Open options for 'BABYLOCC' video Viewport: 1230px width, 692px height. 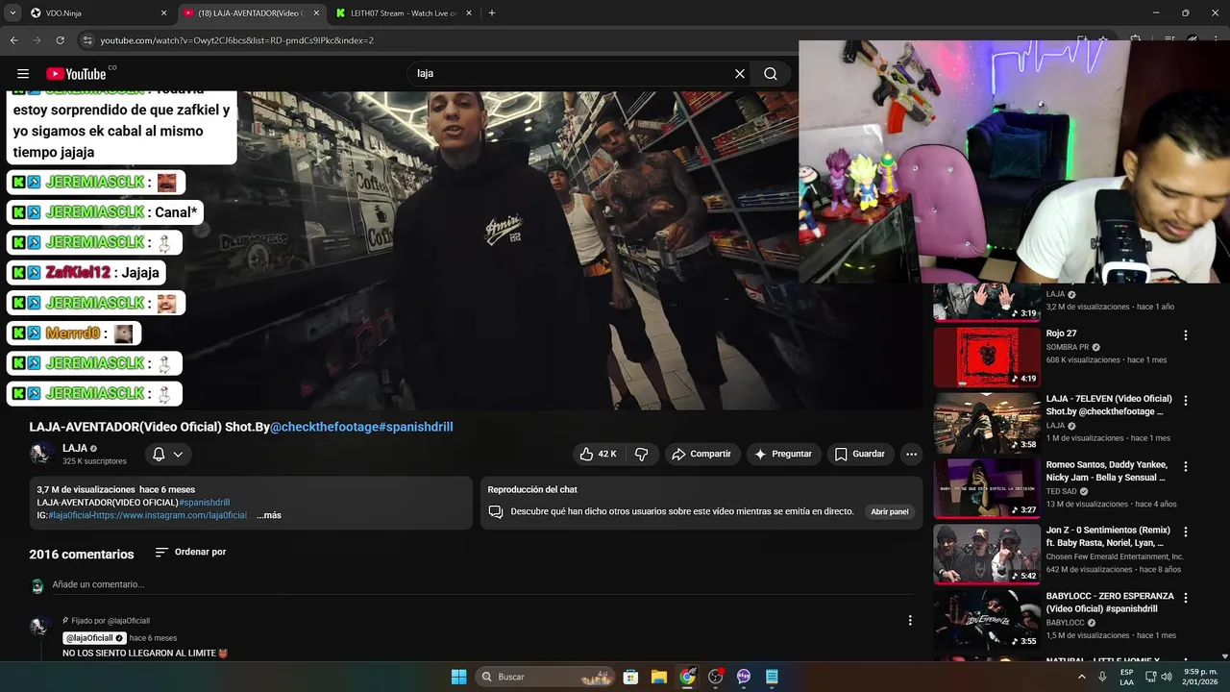[x=1186, y=598]
